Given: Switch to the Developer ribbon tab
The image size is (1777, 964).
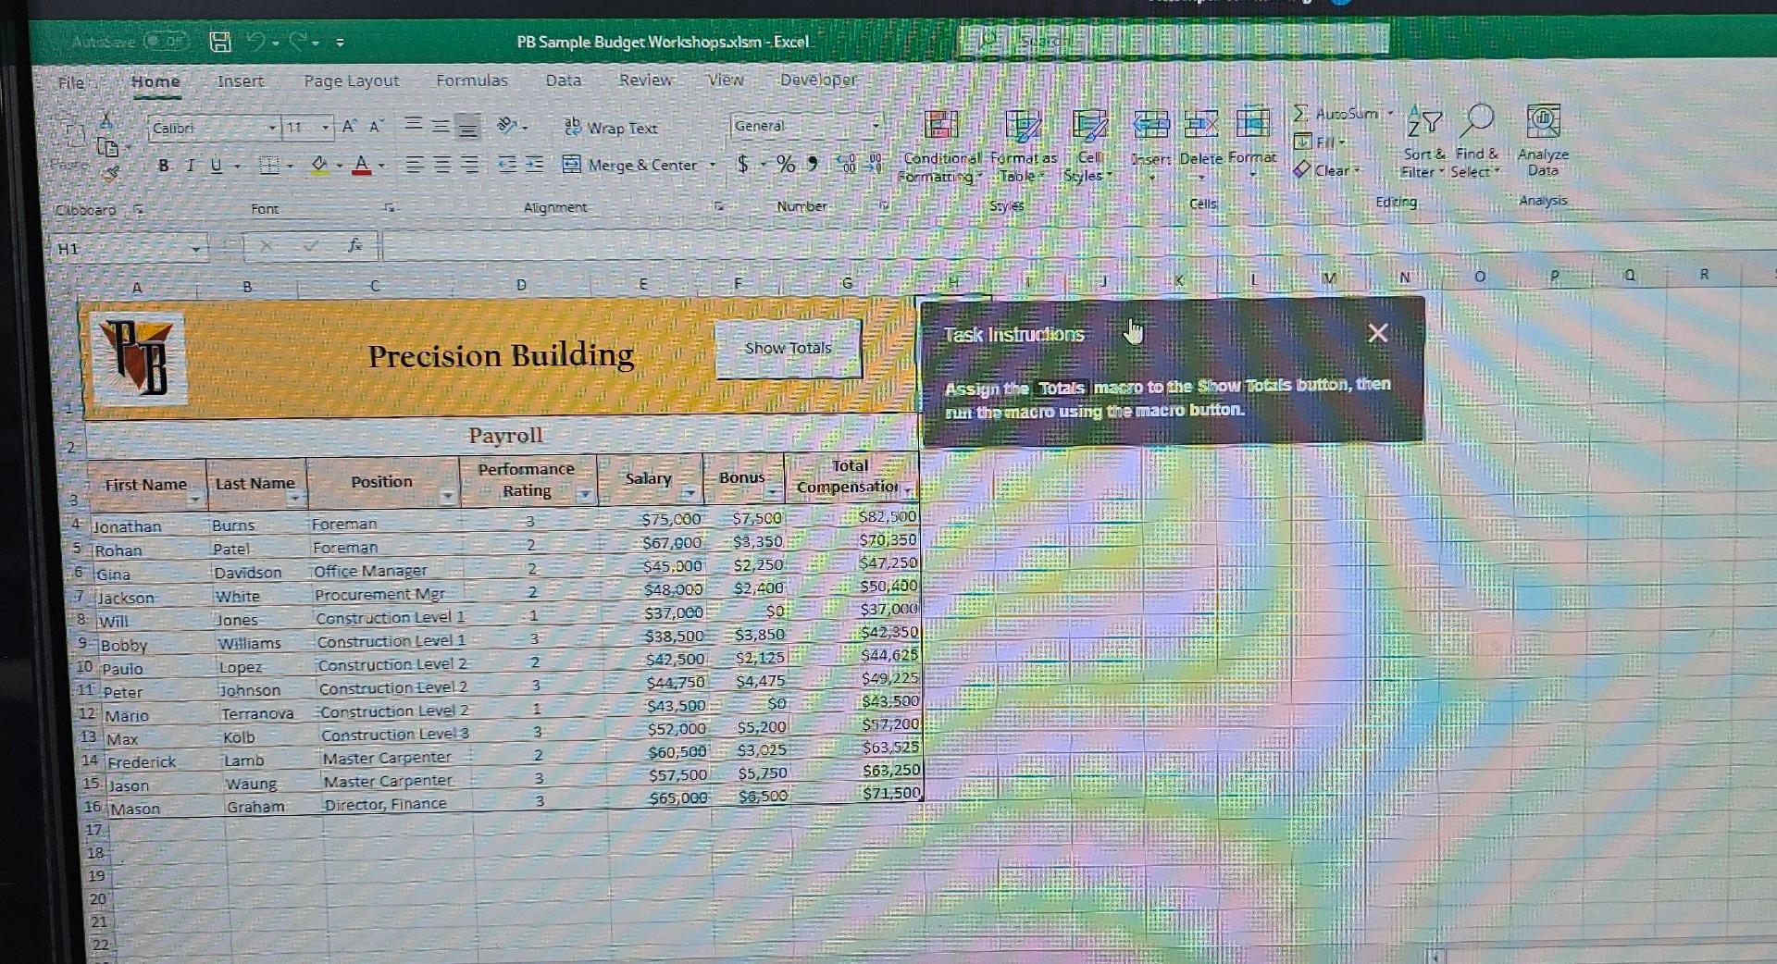Looking at the screenshot, I should coord(816,81).
